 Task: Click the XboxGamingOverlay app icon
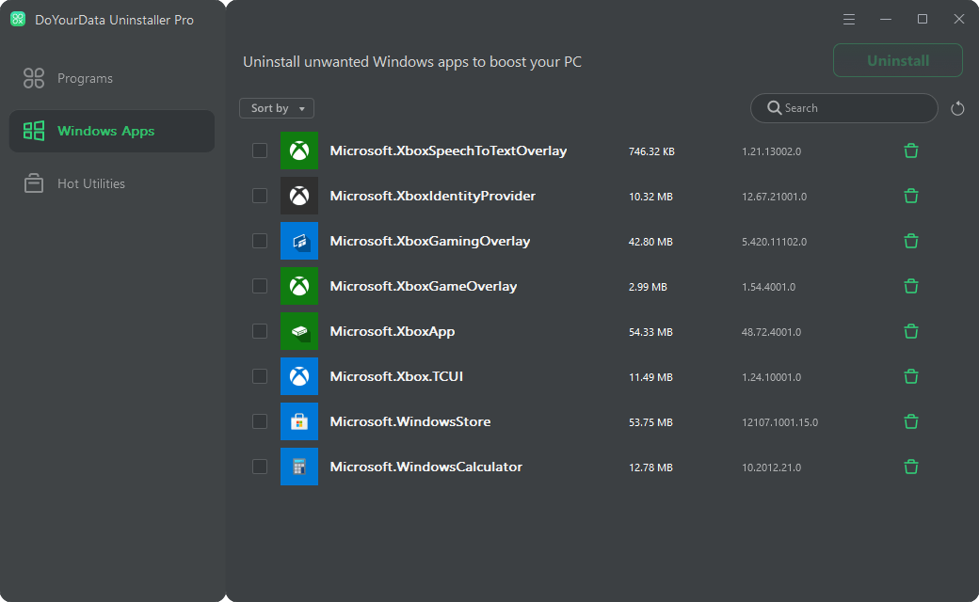click(x=299, y=241)
